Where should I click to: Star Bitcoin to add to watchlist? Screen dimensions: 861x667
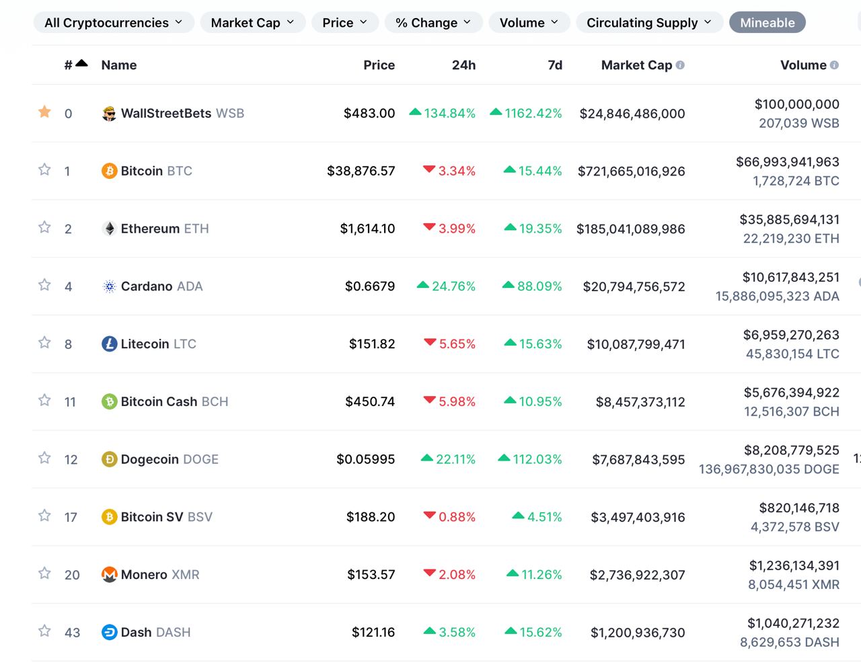44,169
